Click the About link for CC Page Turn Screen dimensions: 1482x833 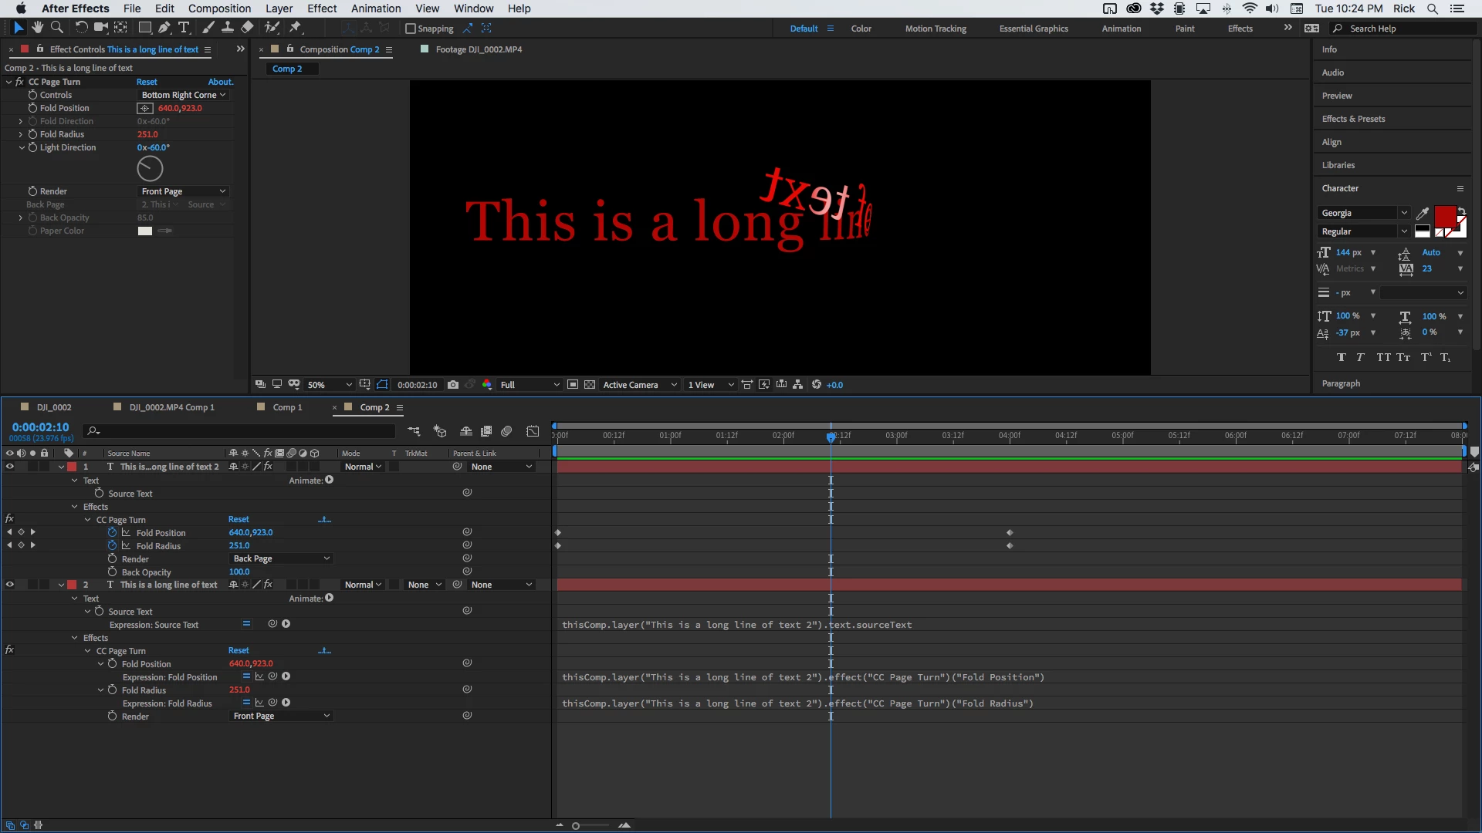(220, 82)
